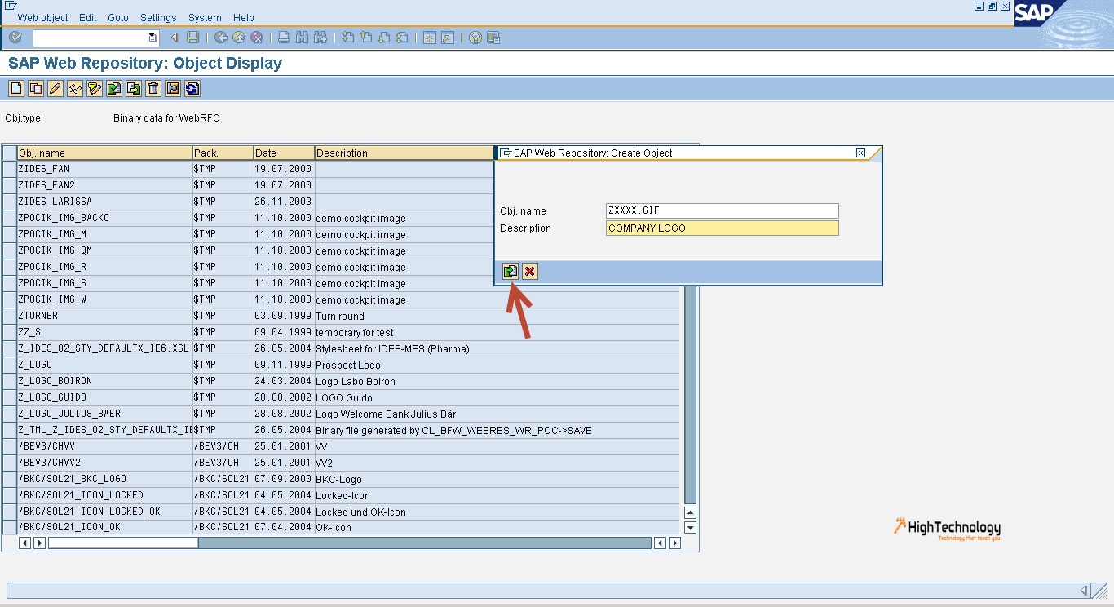Click the red Cancel icon in standard toolbar

tap(257, 38)
